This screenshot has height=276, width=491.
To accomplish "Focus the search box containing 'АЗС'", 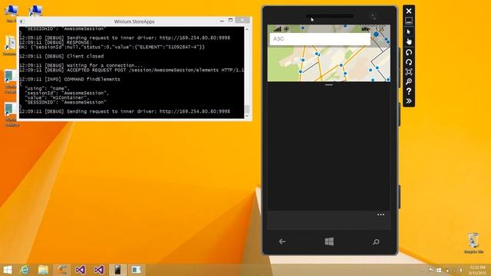I will tap(320, 39).
